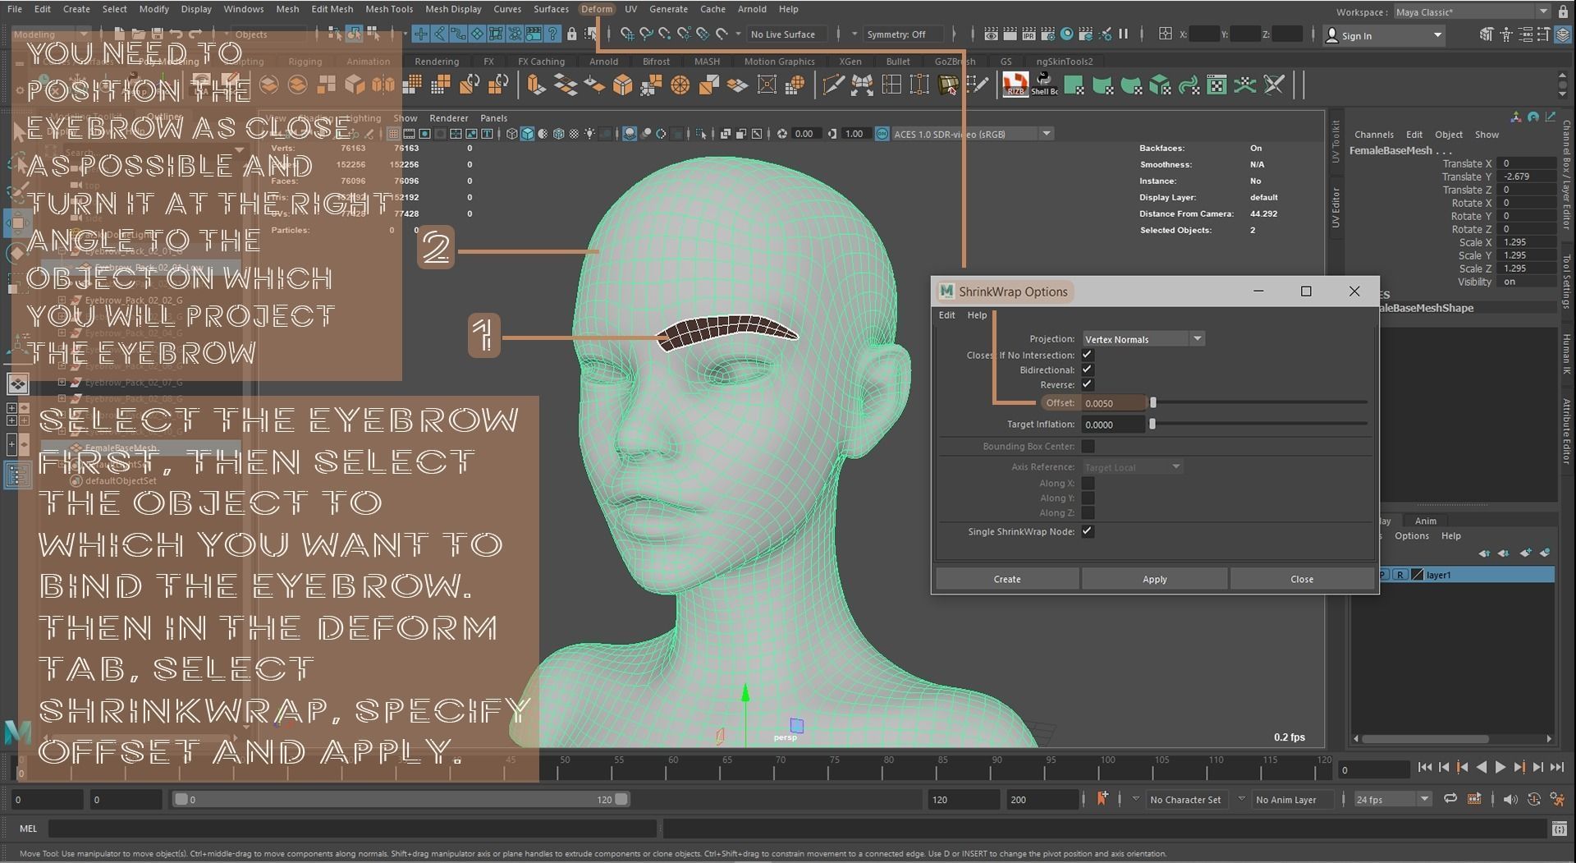Open the ACES 1.0 SDR-video view transform dropdown
The width and height of the screenshot is (1576, 863).
[x=972, y=134]
